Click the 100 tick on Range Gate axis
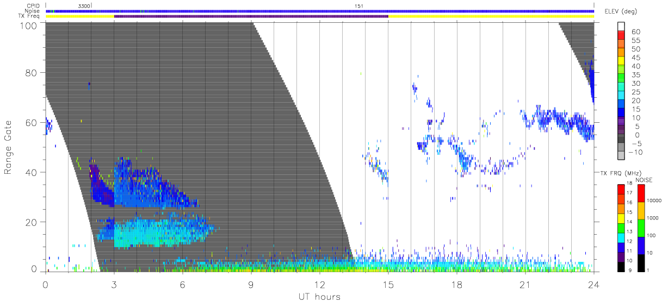Viewport: 668px width, 308px height. 29,26
